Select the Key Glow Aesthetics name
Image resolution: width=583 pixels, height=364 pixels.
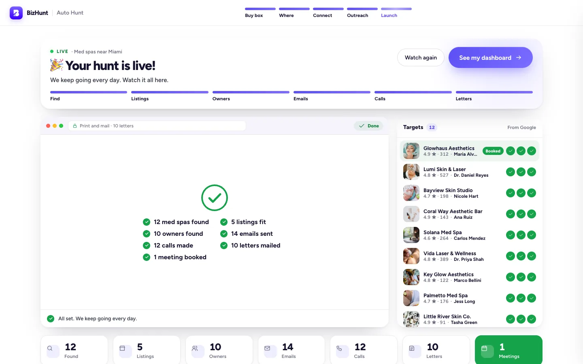coord(449,274)
